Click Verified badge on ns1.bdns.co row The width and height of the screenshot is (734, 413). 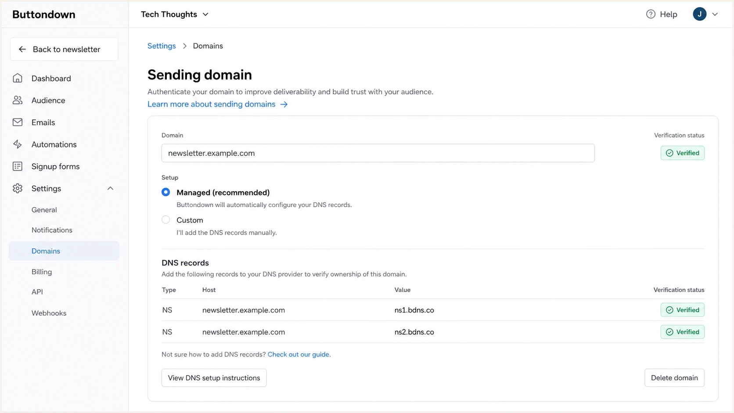682,310
